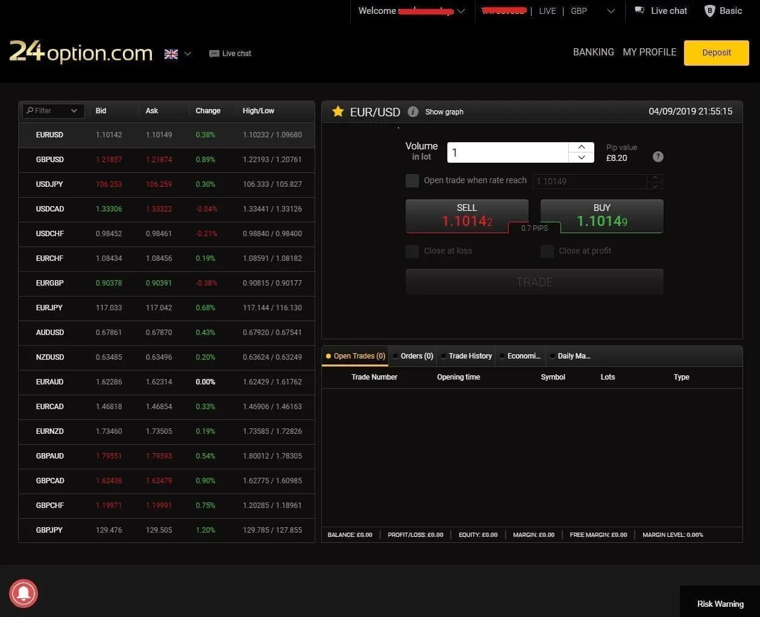Expand the Welcome account dropdown

pyautogui.click(x=461, y=11)
